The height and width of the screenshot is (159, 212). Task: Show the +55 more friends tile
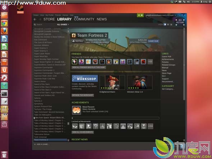150,62
